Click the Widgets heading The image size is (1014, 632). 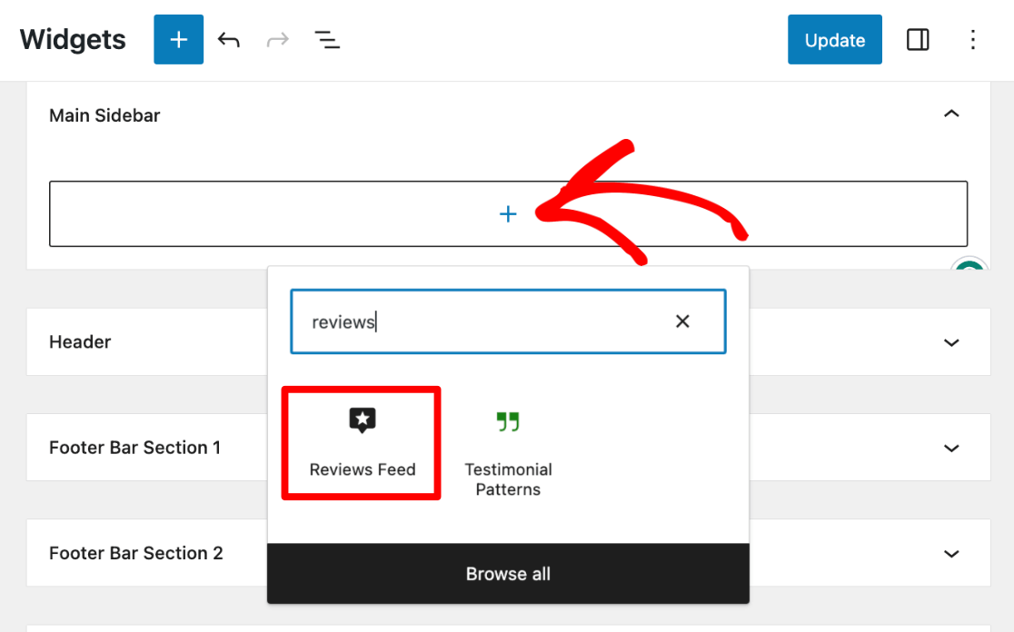click(x=72, y=39)
